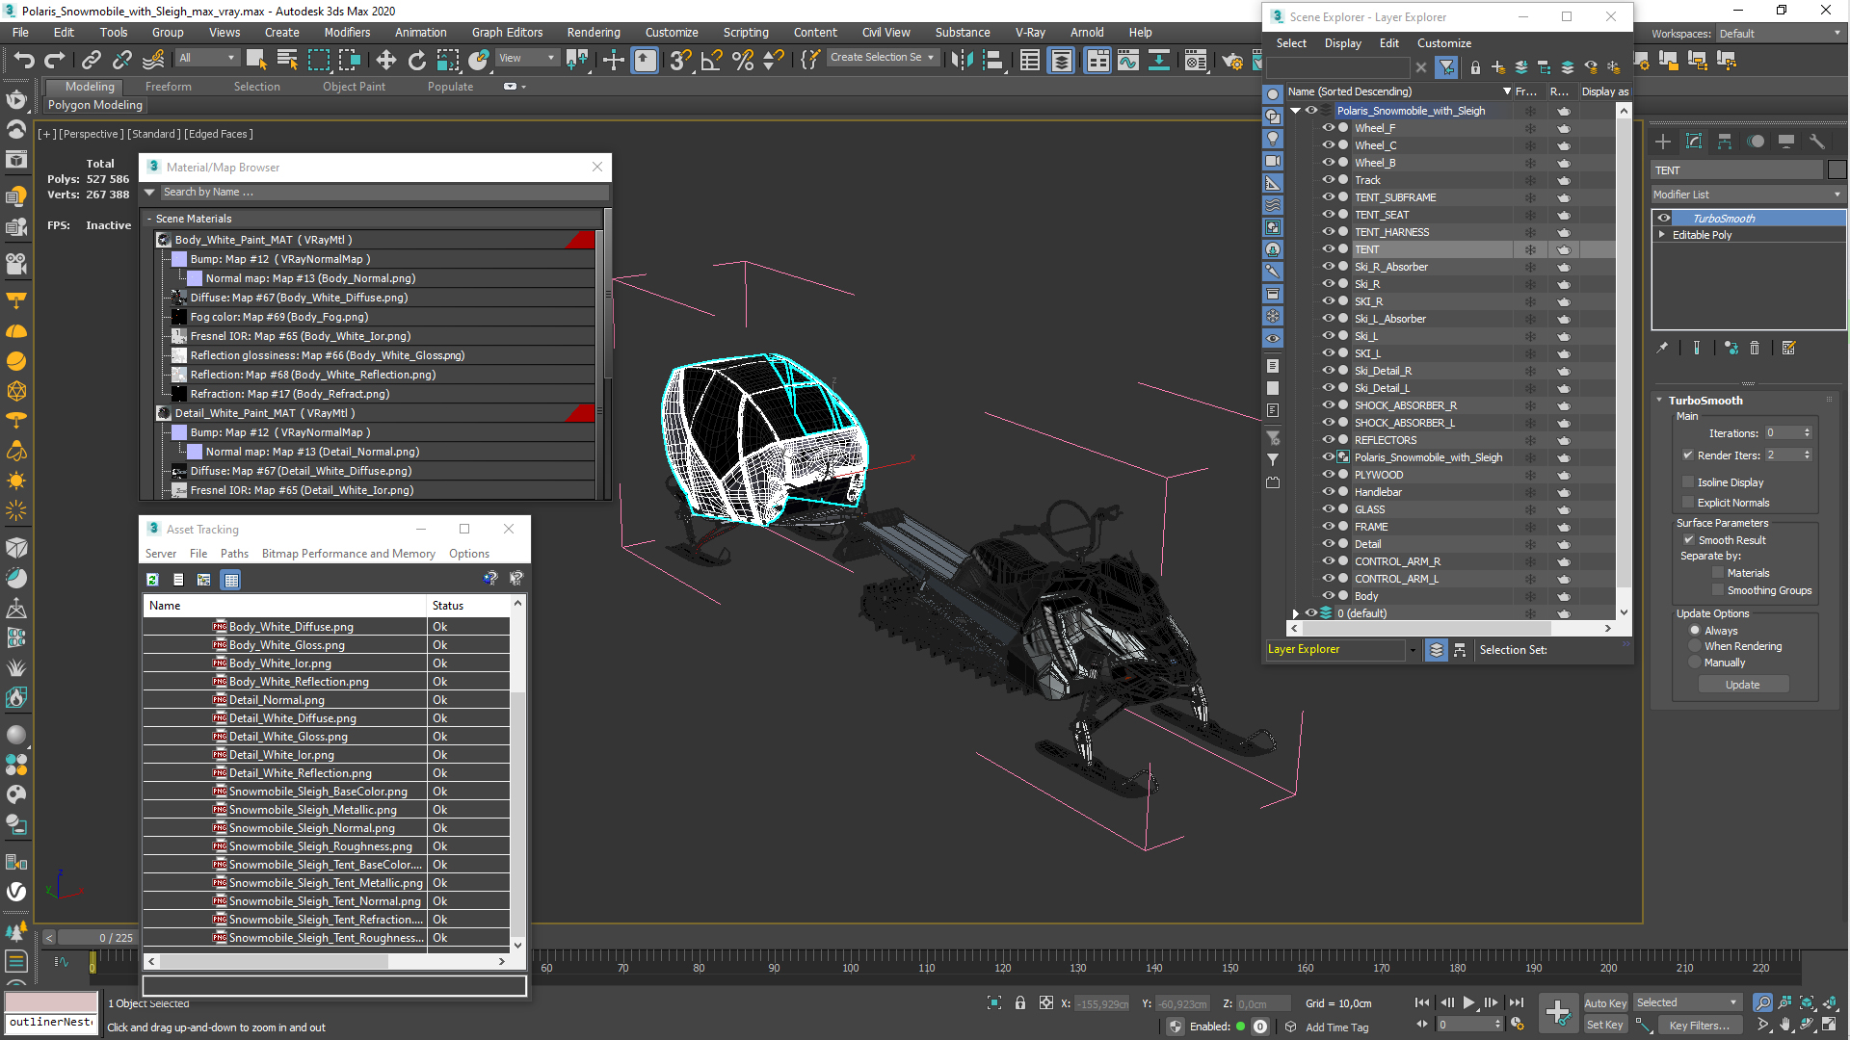The width and height of the screenshot is (1850, 1040).
Task: Expand the Editable Poly modifier entry
Action: click(x=1662, y=235)
